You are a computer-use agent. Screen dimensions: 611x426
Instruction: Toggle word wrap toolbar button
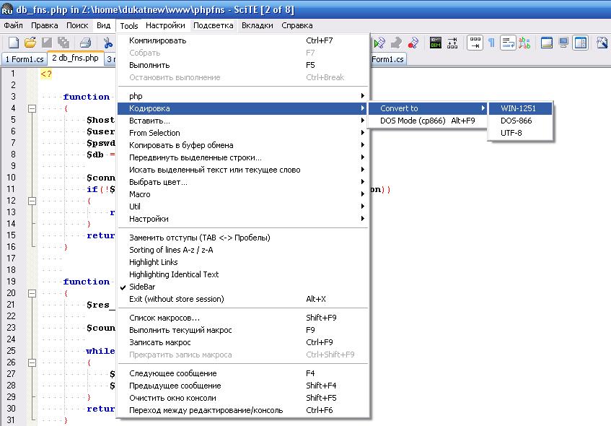[508, 43]
